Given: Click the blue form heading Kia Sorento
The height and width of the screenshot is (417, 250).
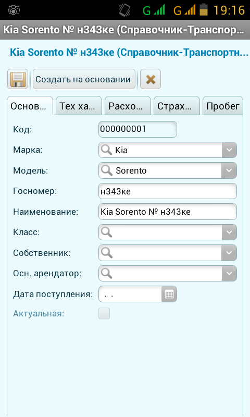Looking at the screenshot, I should coord(129,53).
